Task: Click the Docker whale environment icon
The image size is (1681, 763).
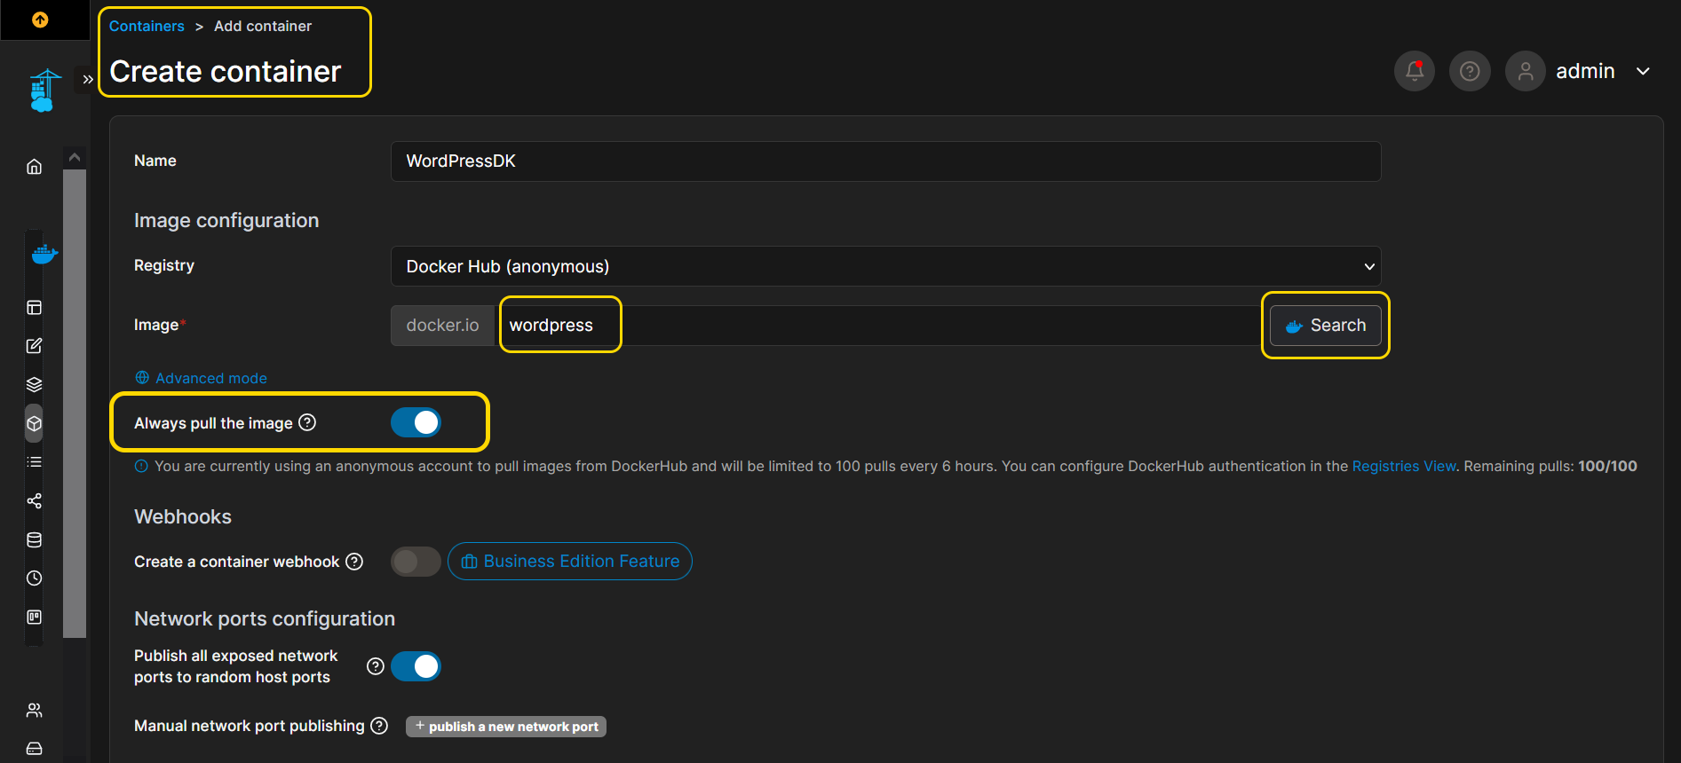Action: (x=44, y=255)
